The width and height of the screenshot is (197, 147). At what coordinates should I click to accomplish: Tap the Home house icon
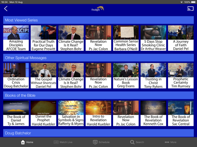point(23,142)
